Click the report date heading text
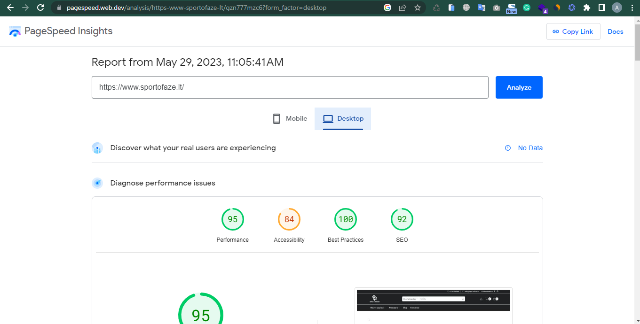 click(188, 62)
